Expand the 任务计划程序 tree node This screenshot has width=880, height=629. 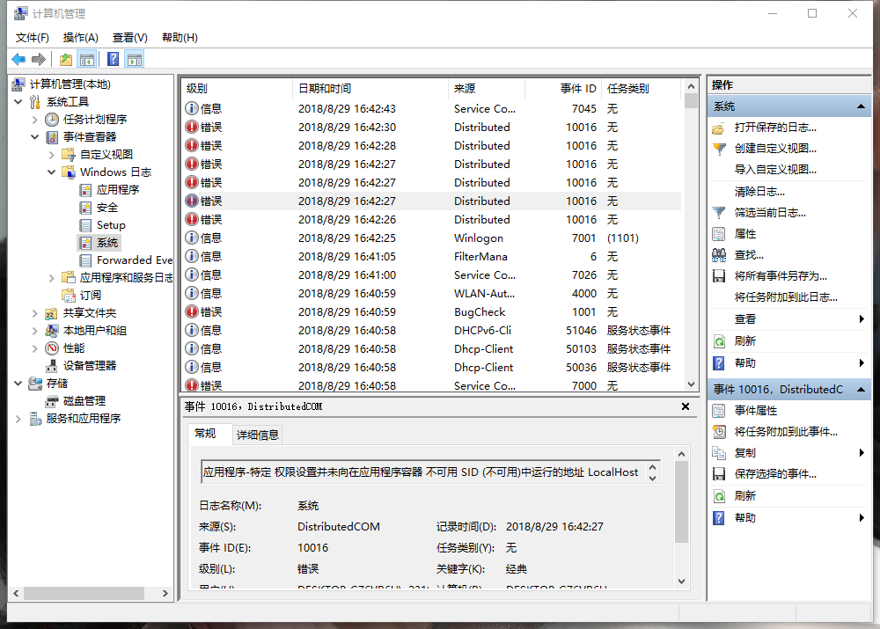point(35,120)
